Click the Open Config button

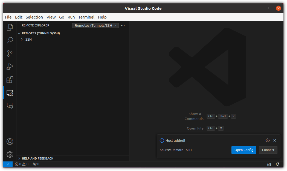[x=243, y=150]
